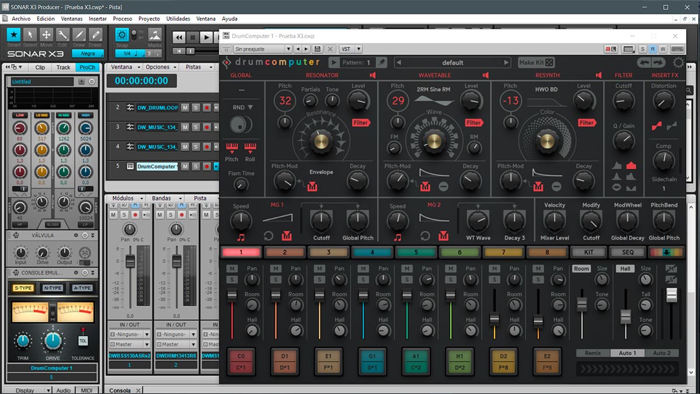Open the Sin preajuste preset dropdown
The height and width of the screenshot is (394, 700).
pyautogui.click(x=262, y=49)
